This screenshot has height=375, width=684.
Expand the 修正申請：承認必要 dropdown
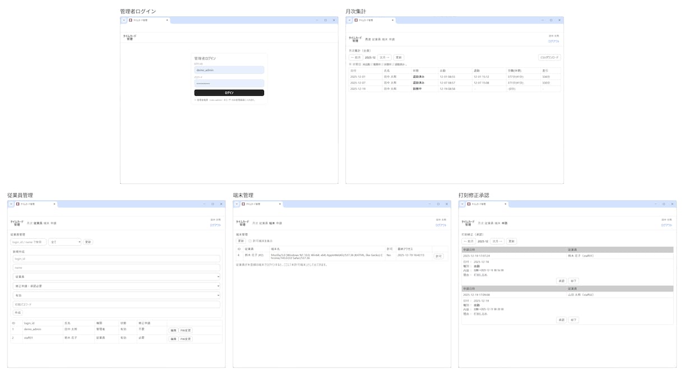click(116, 286)
